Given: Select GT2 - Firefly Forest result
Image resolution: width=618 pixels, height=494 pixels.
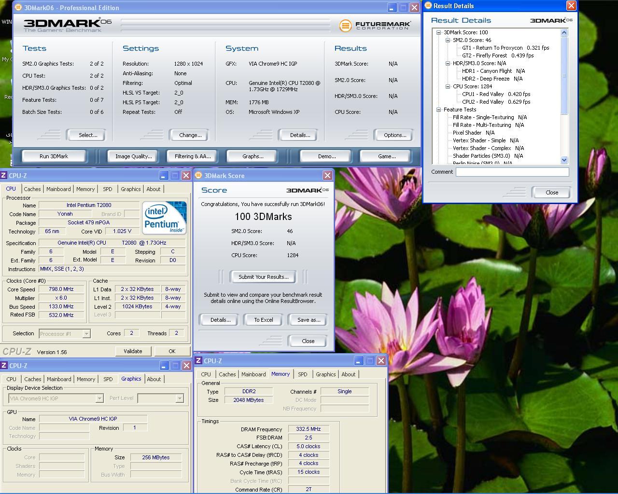Looking at the screenshot, I should pos(498,55).
